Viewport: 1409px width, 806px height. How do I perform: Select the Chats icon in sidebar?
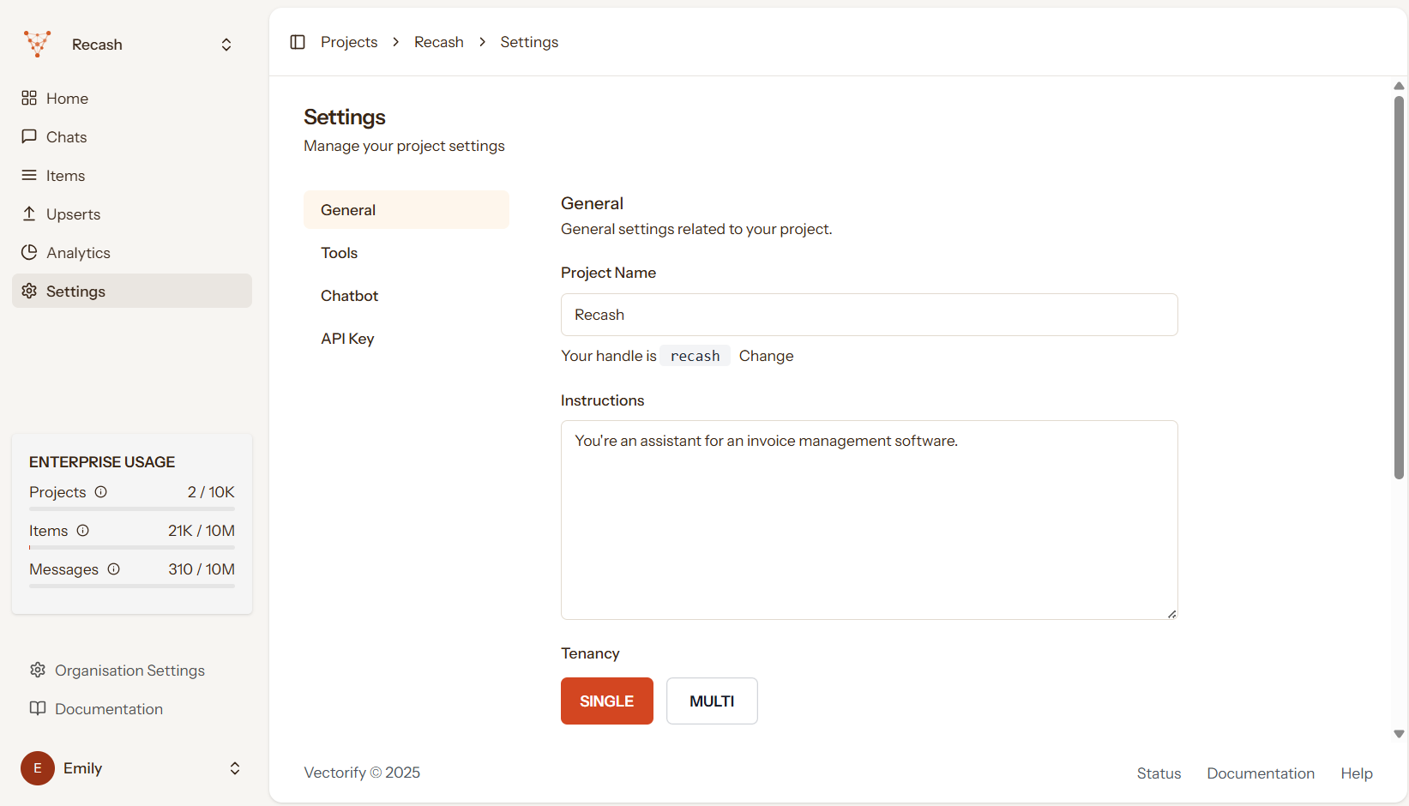click(x=29, y=136)
